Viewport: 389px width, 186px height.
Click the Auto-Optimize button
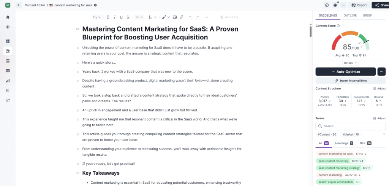(x=346, y=72)
